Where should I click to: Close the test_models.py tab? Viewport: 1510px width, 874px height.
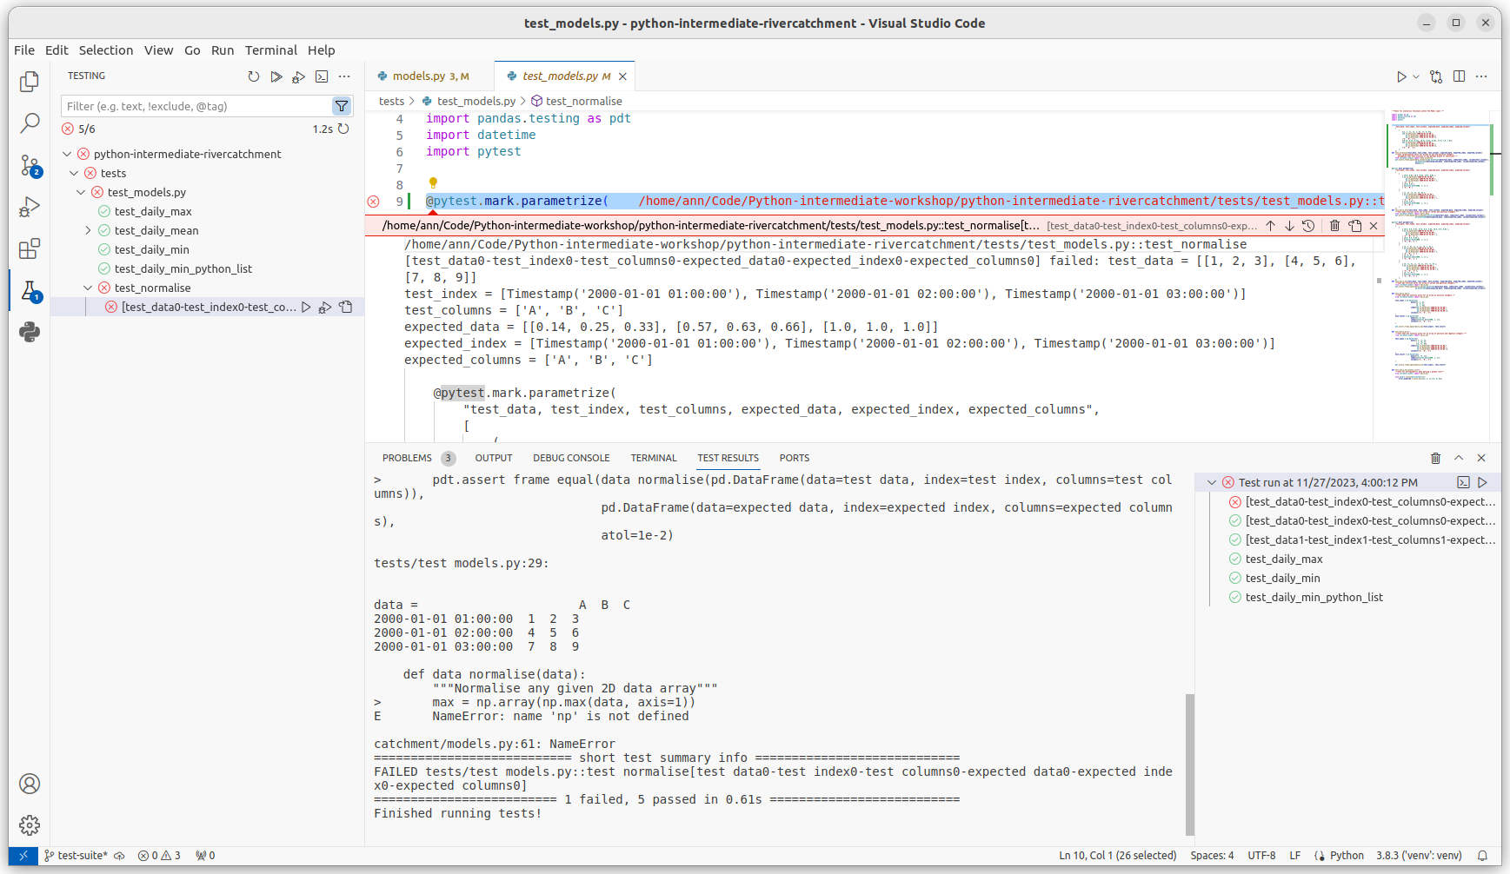pyautogui.click(x=622, y=76)
